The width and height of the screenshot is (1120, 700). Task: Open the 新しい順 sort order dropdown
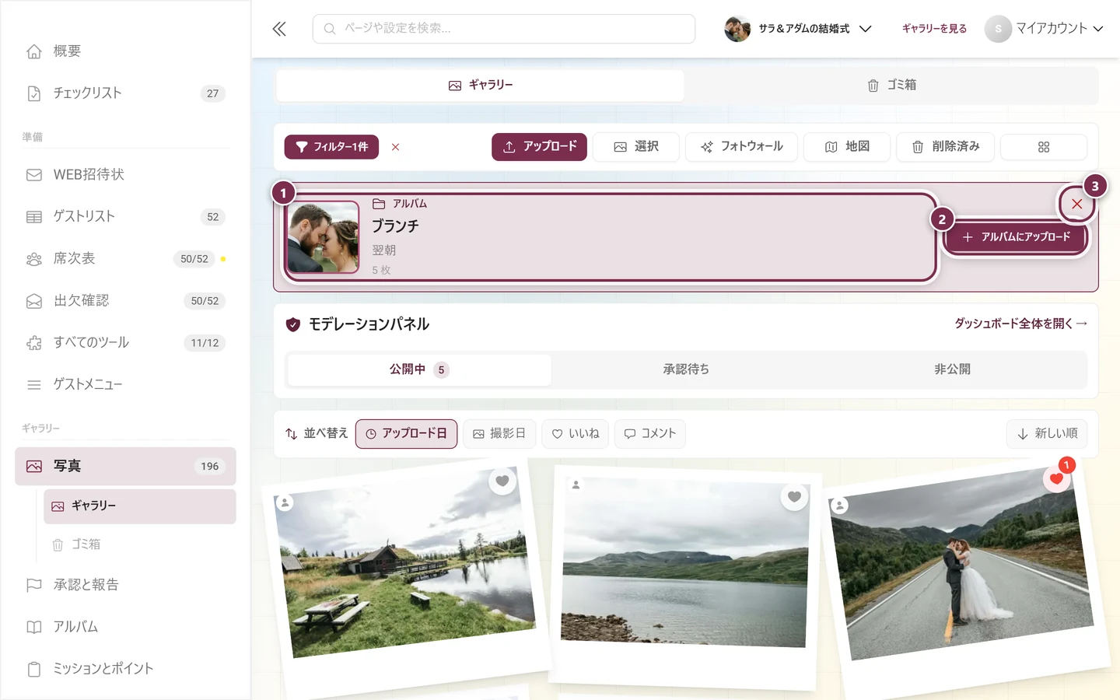point(1047,434)
